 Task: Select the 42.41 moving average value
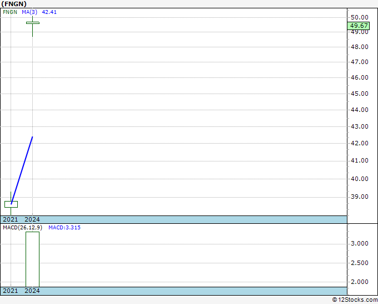point(49,12)
